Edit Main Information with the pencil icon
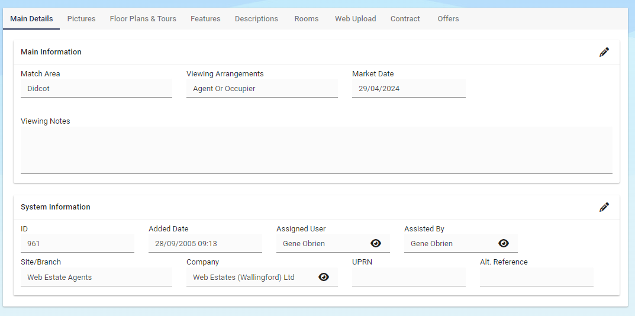635x316 pixels. tap(604, 52)
